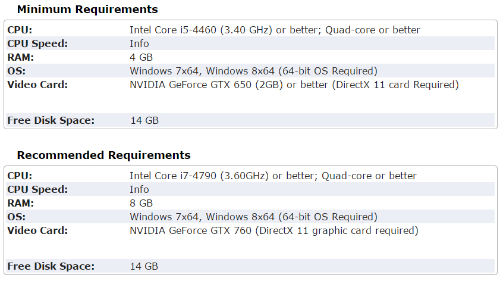Click the 8 GB RAM value
Image resolution: width=500 pixels, height=281 pixels.
click(x=141, y=203)
